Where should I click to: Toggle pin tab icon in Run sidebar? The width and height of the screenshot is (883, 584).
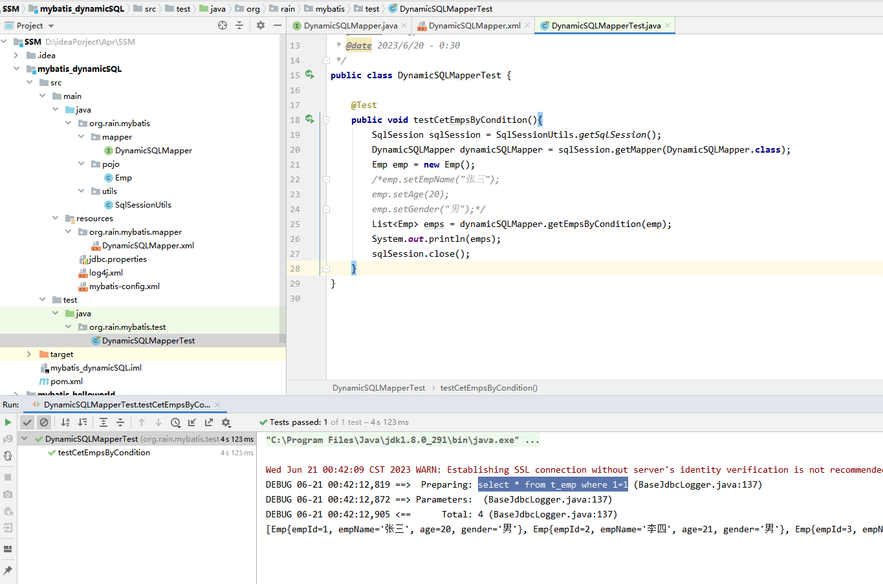[8, 570]
